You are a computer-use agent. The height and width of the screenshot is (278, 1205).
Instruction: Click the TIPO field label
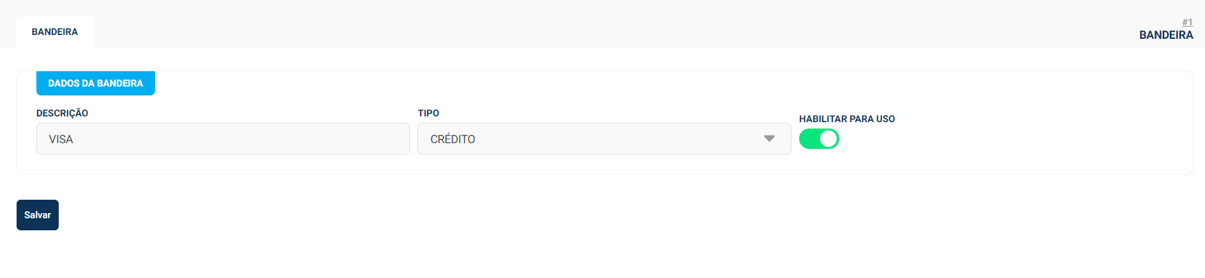pos(428,113)
